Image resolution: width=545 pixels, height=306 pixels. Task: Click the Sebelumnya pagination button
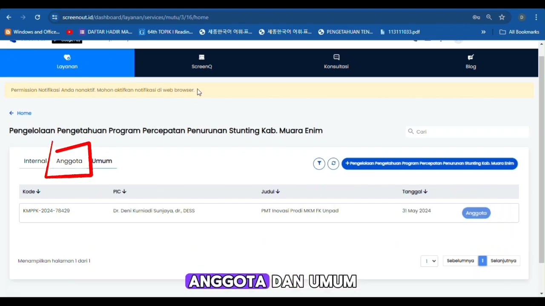(x=460, y=261)
